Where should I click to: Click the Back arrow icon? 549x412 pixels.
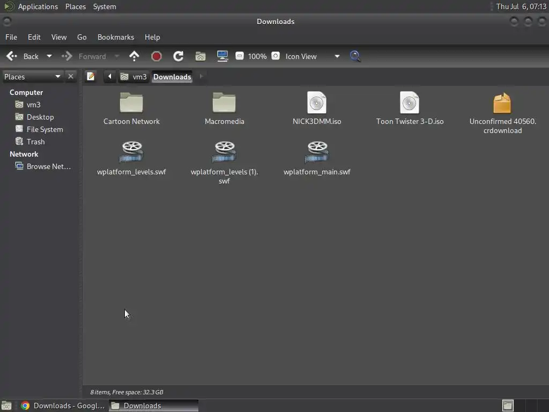coord(12,56)
